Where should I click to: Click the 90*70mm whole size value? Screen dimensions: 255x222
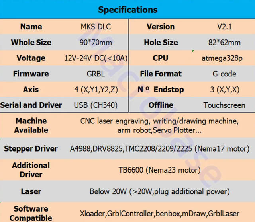pyautogui.click(x=96, y=43)
